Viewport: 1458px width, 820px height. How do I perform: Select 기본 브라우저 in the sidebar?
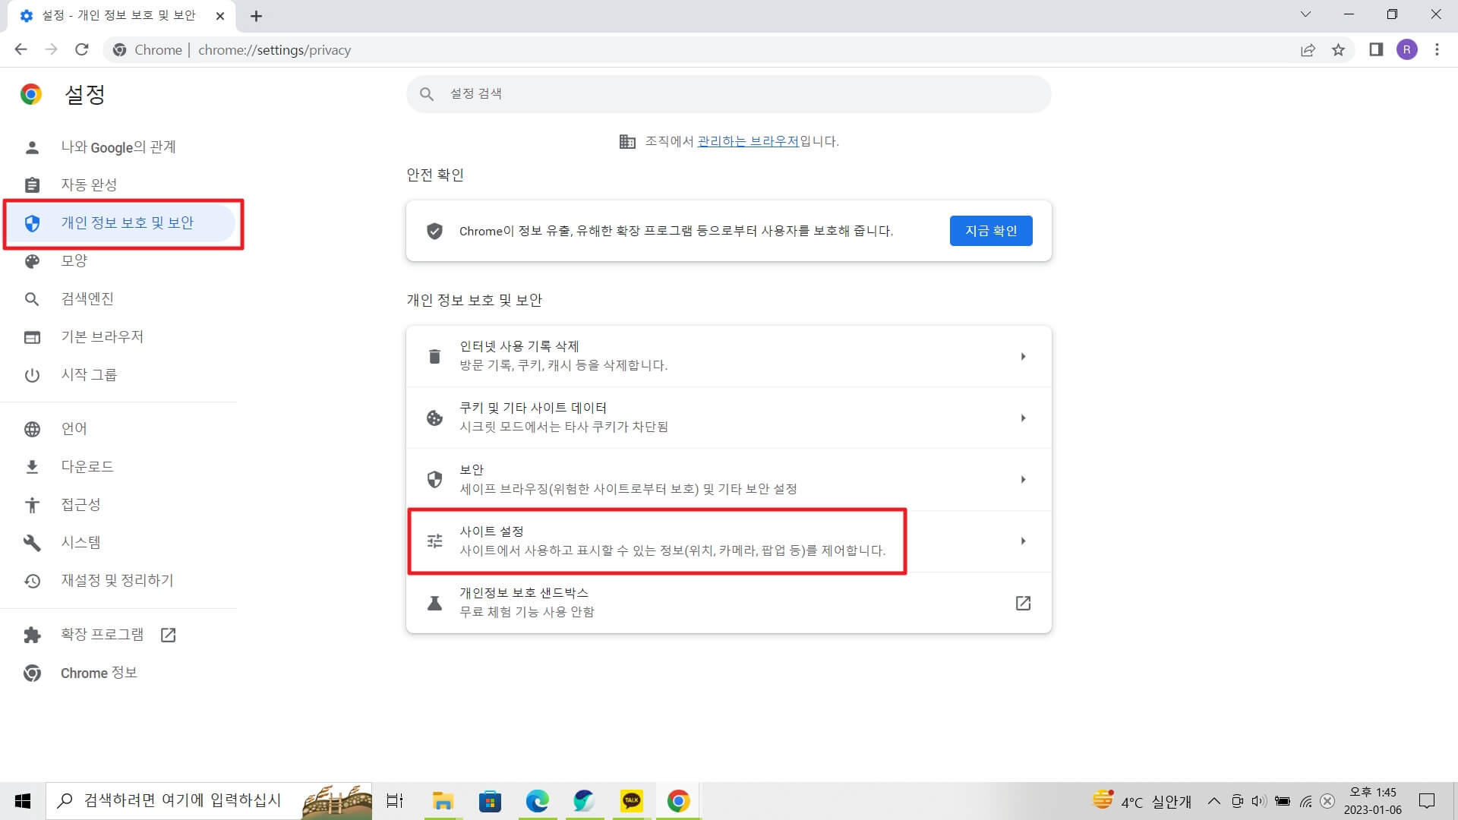coord(103,336)
